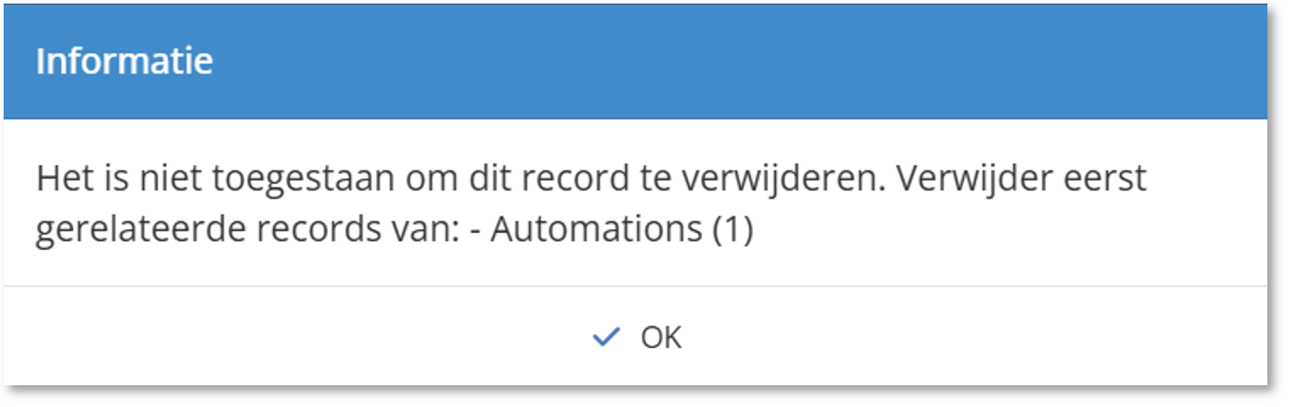Click the Automations (1) text
The width and height of the screenshot is (1291, 407).
tap(622, 230)
